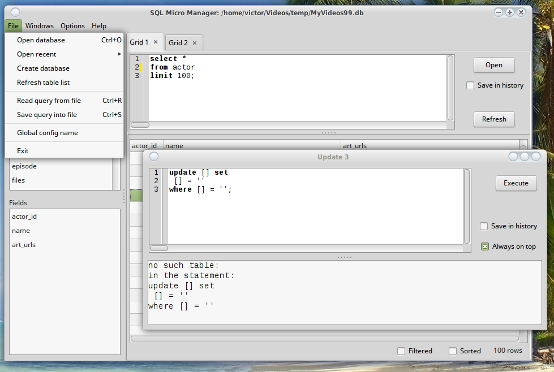Open the Windows menu
554x372 pixels.
39,25
